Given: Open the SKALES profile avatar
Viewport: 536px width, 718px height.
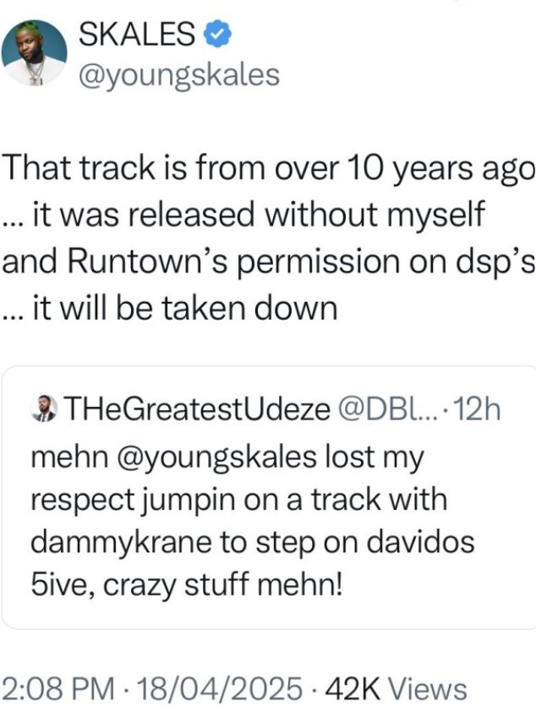Looking at the screenshot, I should (35, 52).
